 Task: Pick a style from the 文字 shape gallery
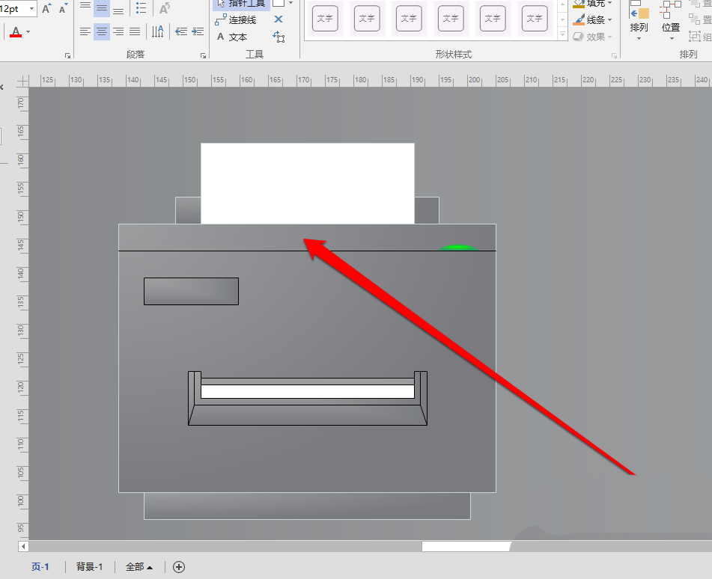click(325, 19)
